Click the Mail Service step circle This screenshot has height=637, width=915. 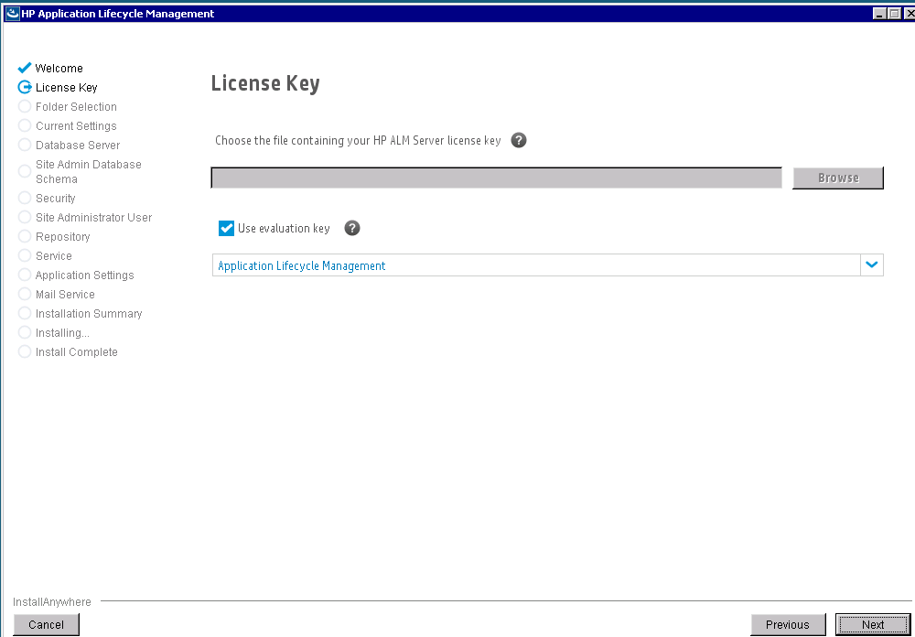click(x=25, y=295)
